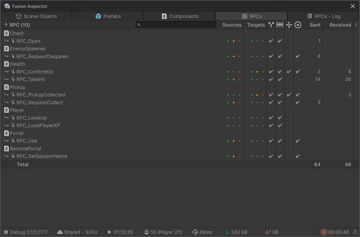360x237 pixels.
Task: Toggle the red record button
Action: pyautogui.click(x=324, y=232)
